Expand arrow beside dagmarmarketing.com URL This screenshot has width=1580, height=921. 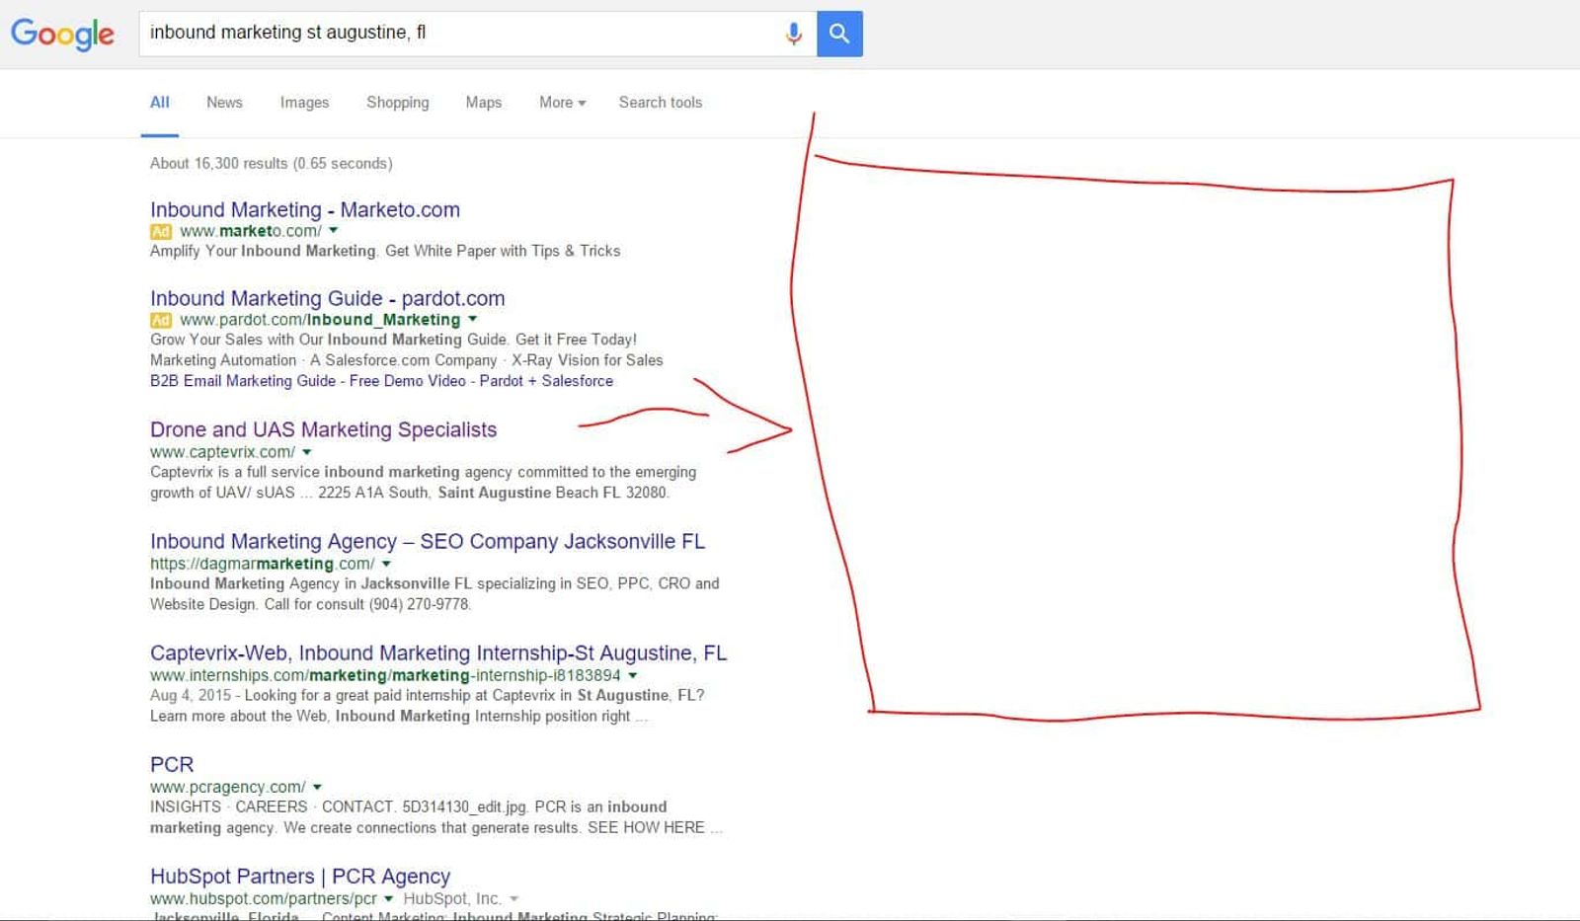pos(386,564)
